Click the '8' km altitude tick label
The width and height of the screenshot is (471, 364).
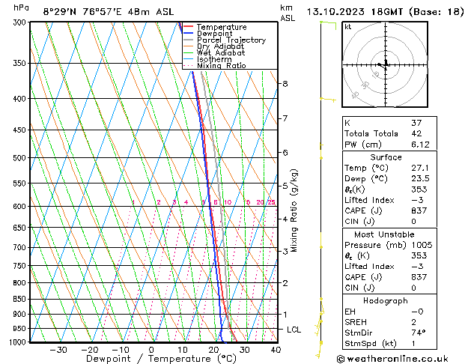pos(285,83)
